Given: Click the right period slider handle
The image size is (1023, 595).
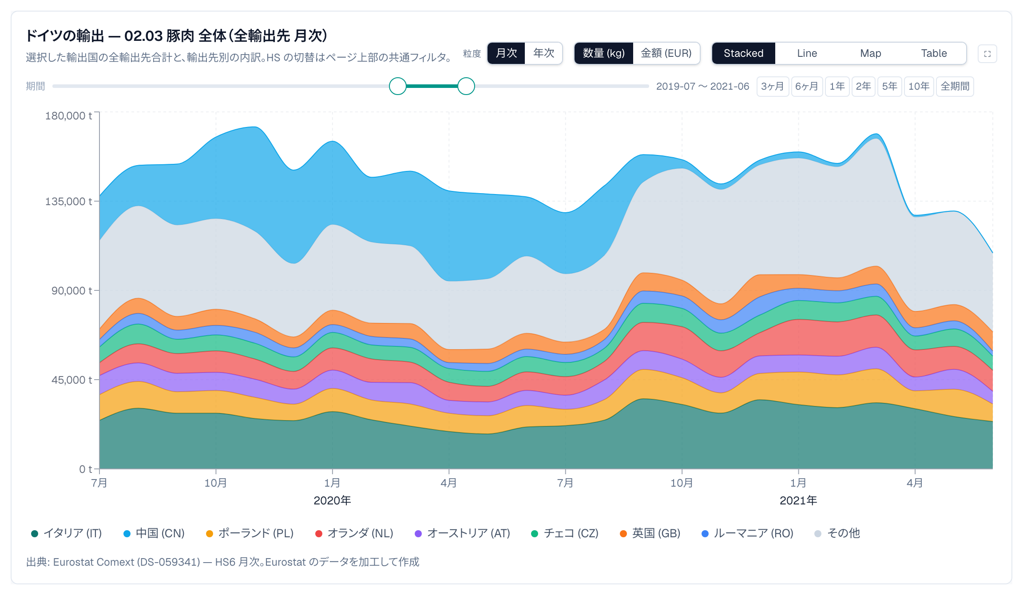Looking at the screenshot, I should [466, 86].
